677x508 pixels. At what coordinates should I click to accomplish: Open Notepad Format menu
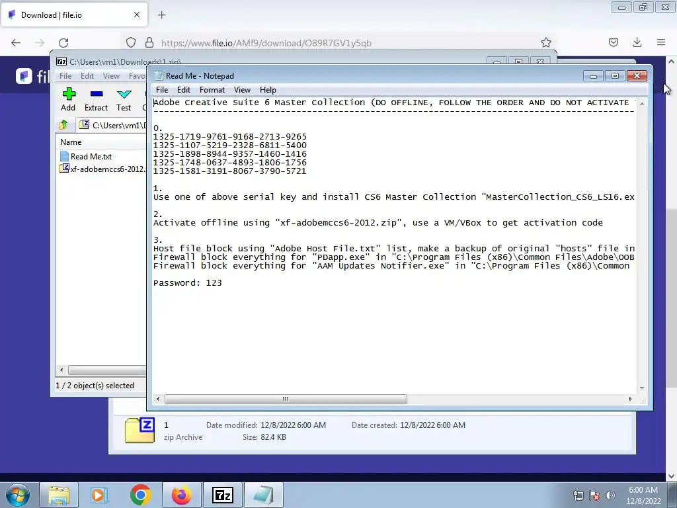coord(212,90)
